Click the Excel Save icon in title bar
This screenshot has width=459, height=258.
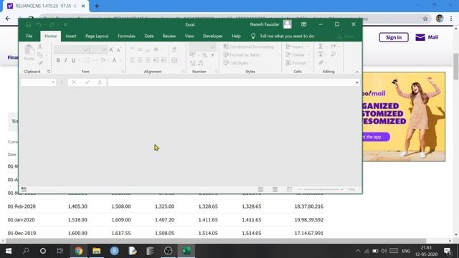tap(29, 24)
